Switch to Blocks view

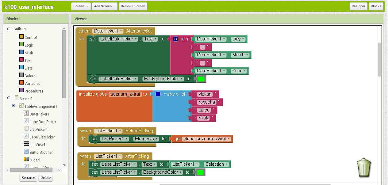pyautogui.click(x=376, y=6)
